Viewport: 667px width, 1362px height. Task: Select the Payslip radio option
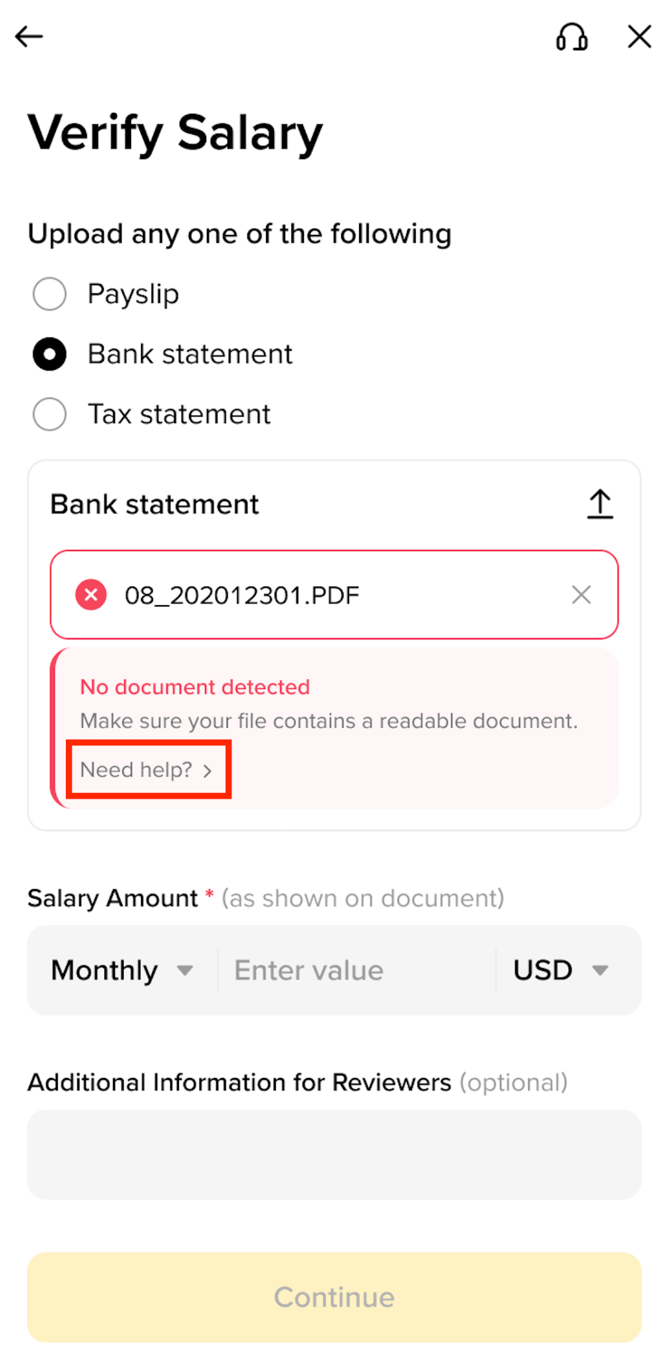coord(50,294)
